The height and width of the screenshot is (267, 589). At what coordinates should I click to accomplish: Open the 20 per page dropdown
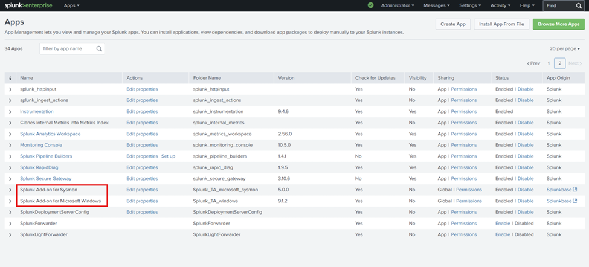coord(565,48)
